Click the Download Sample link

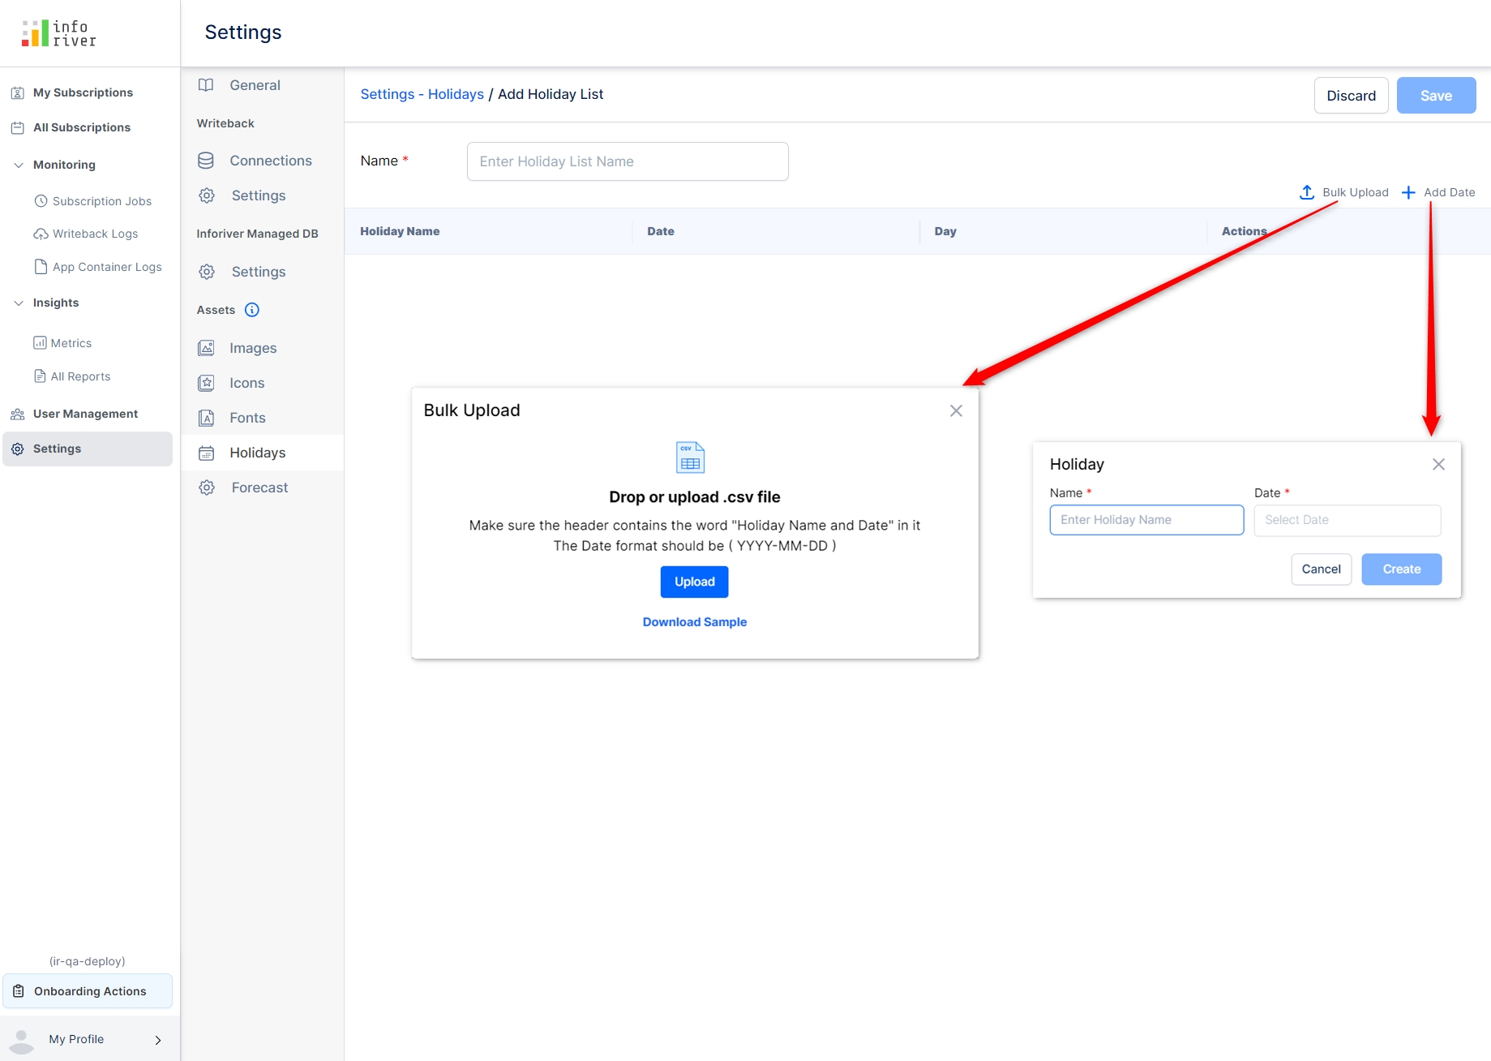(694, 622)
